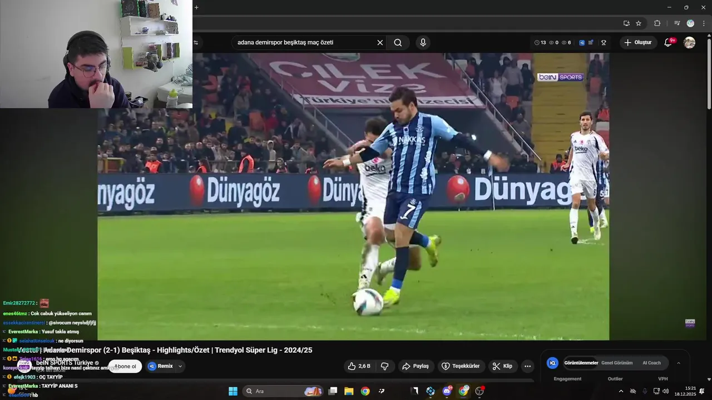Viewport: 712px width, 400px height.
Task: Click the taskbar Ara search box
Action: 283,391
